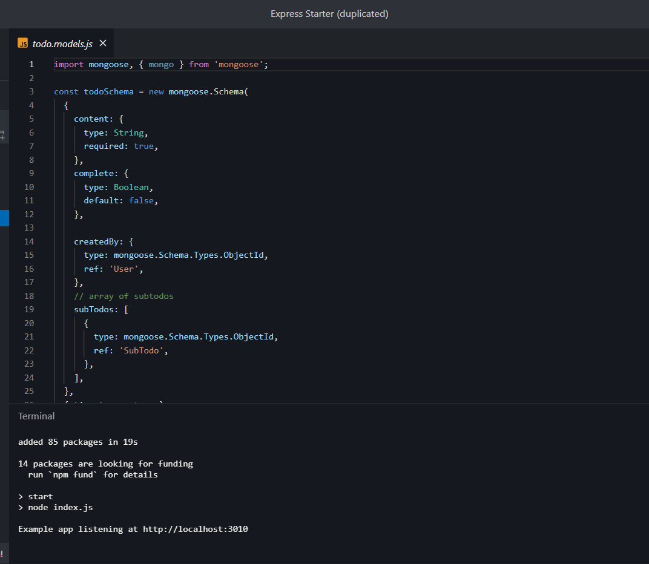649x564 pixels.
Task: Click 'required: true,' line
Action: click(x=121, y=146)
